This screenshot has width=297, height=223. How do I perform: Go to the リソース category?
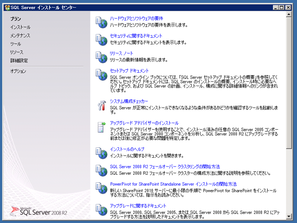[17, 52]
